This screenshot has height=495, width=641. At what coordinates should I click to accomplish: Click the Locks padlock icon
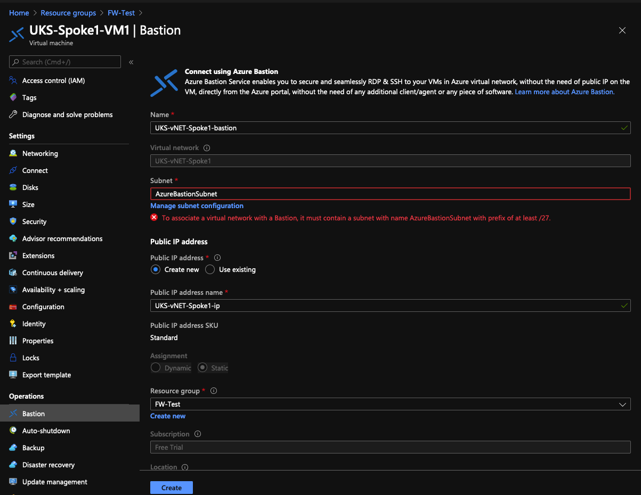coord(13,358)
